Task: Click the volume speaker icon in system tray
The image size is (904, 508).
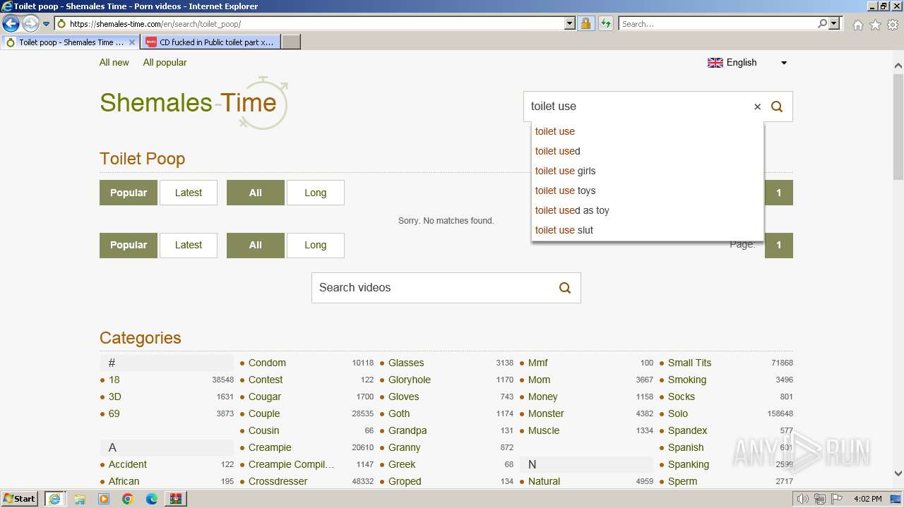Action: tap(803, 499)
